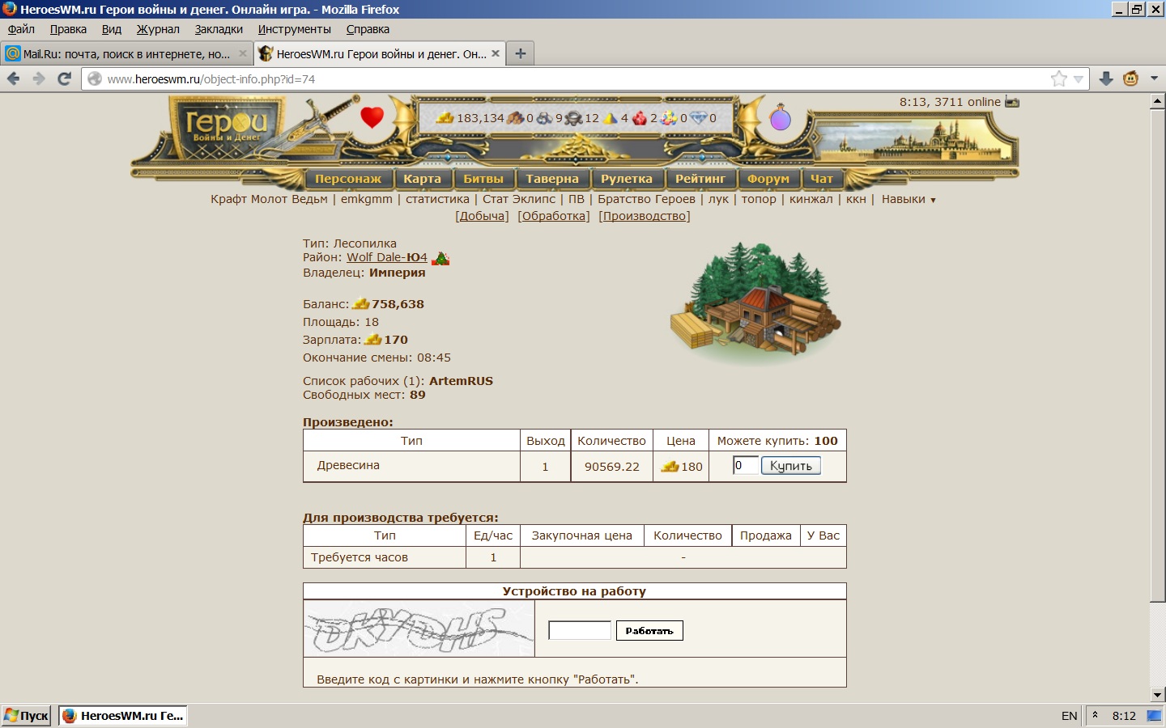Close the HeroesWM.ru browser tab
The width and height of the screenshot is (1166, 728).
[496, 53]
